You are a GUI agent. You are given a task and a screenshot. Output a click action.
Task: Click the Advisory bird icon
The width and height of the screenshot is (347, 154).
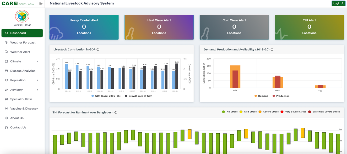6,90
